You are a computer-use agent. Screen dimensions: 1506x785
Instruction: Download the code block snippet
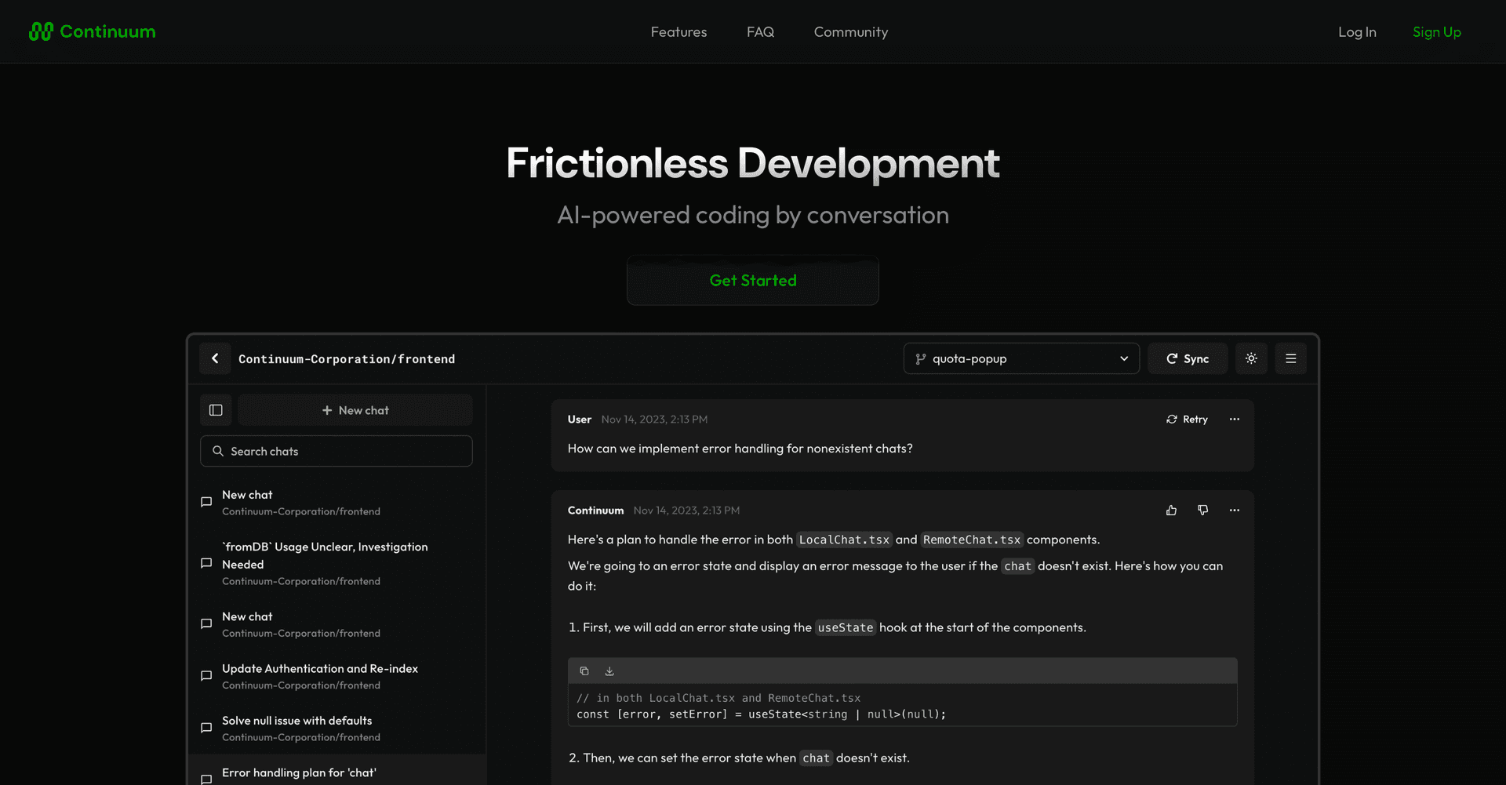coord(609,671)
